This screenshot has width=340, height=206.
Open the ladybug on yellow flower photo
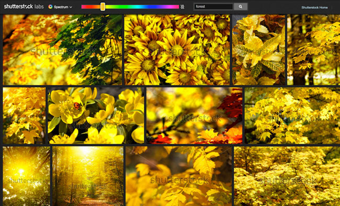coord(96,116)
